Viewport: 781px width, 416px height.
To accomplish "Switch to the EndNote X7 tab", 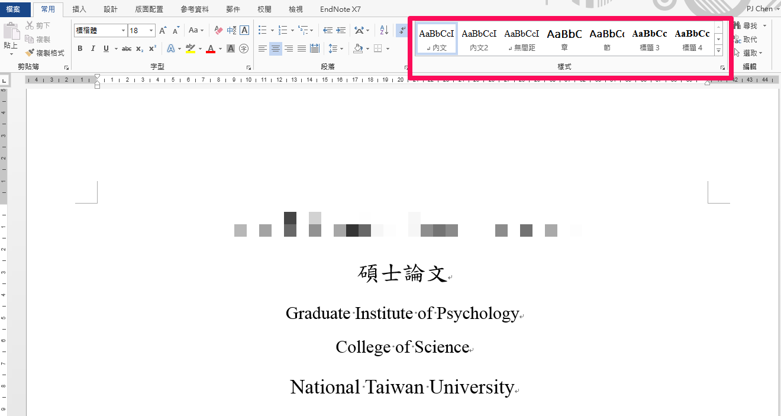I will pos(340,9).
